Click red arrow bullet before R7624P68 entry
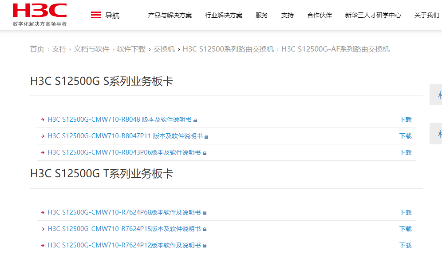The height and width of the screenshot is (255, 442). (x=43, y=213)
